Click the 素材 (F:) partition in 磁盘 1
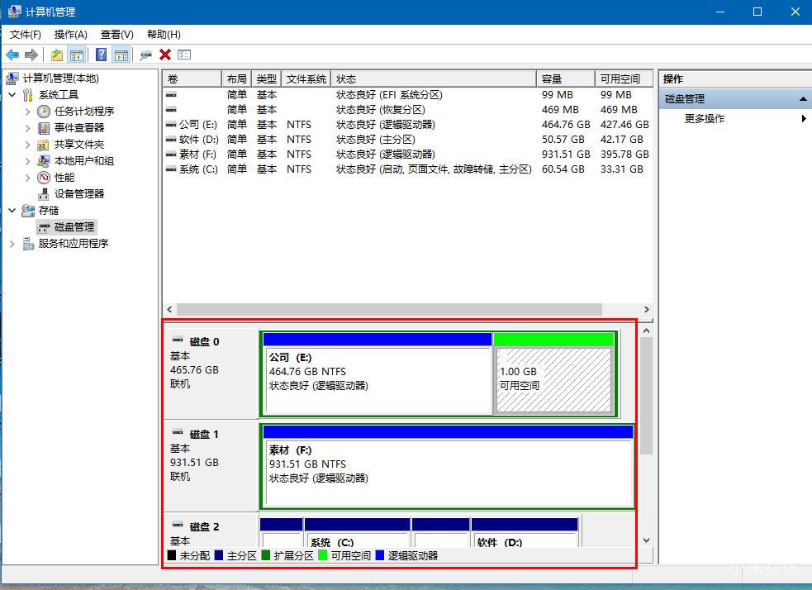Screen dimensions: 812x590 446,473
